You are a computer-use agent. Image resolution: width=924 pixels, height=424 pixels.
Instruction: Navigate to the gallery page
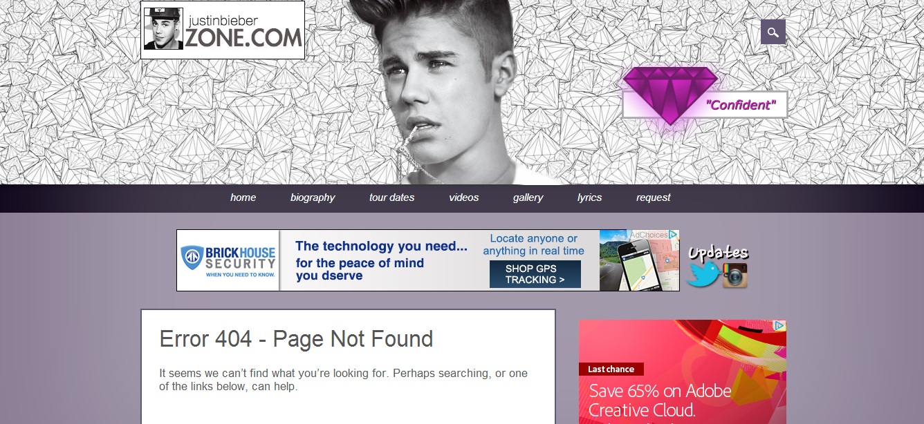pyautogui.click(x=528, y=197)
